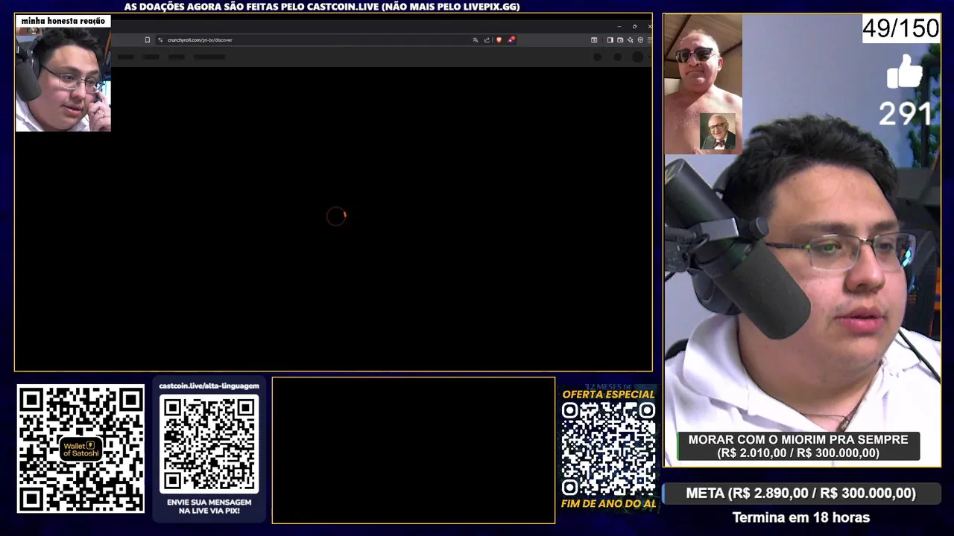This screenshot has width=954, height=536.
Task: Open site settings icon beside the URL
Action: click(160, 39)
